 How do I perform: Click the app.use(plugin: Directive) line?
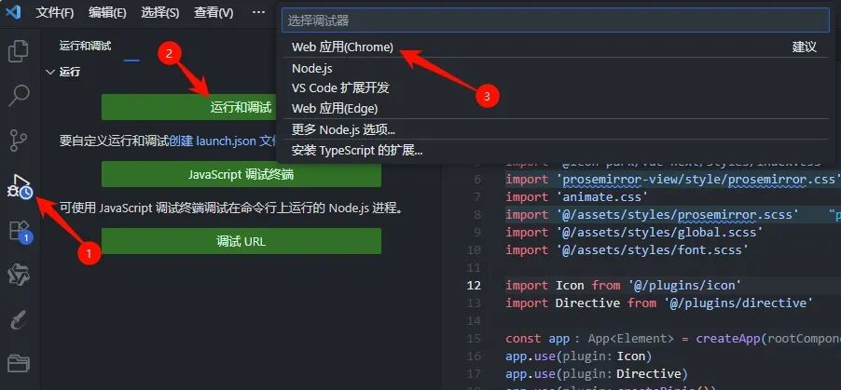(x=597, y=373)
